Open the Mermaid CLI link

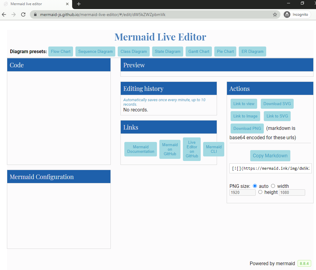[x=213, y=149]
